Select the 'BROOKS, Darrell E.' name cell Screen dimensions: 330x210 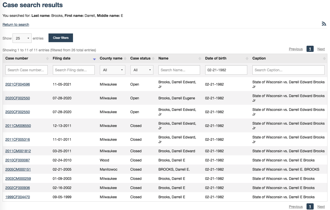(174, 169)
